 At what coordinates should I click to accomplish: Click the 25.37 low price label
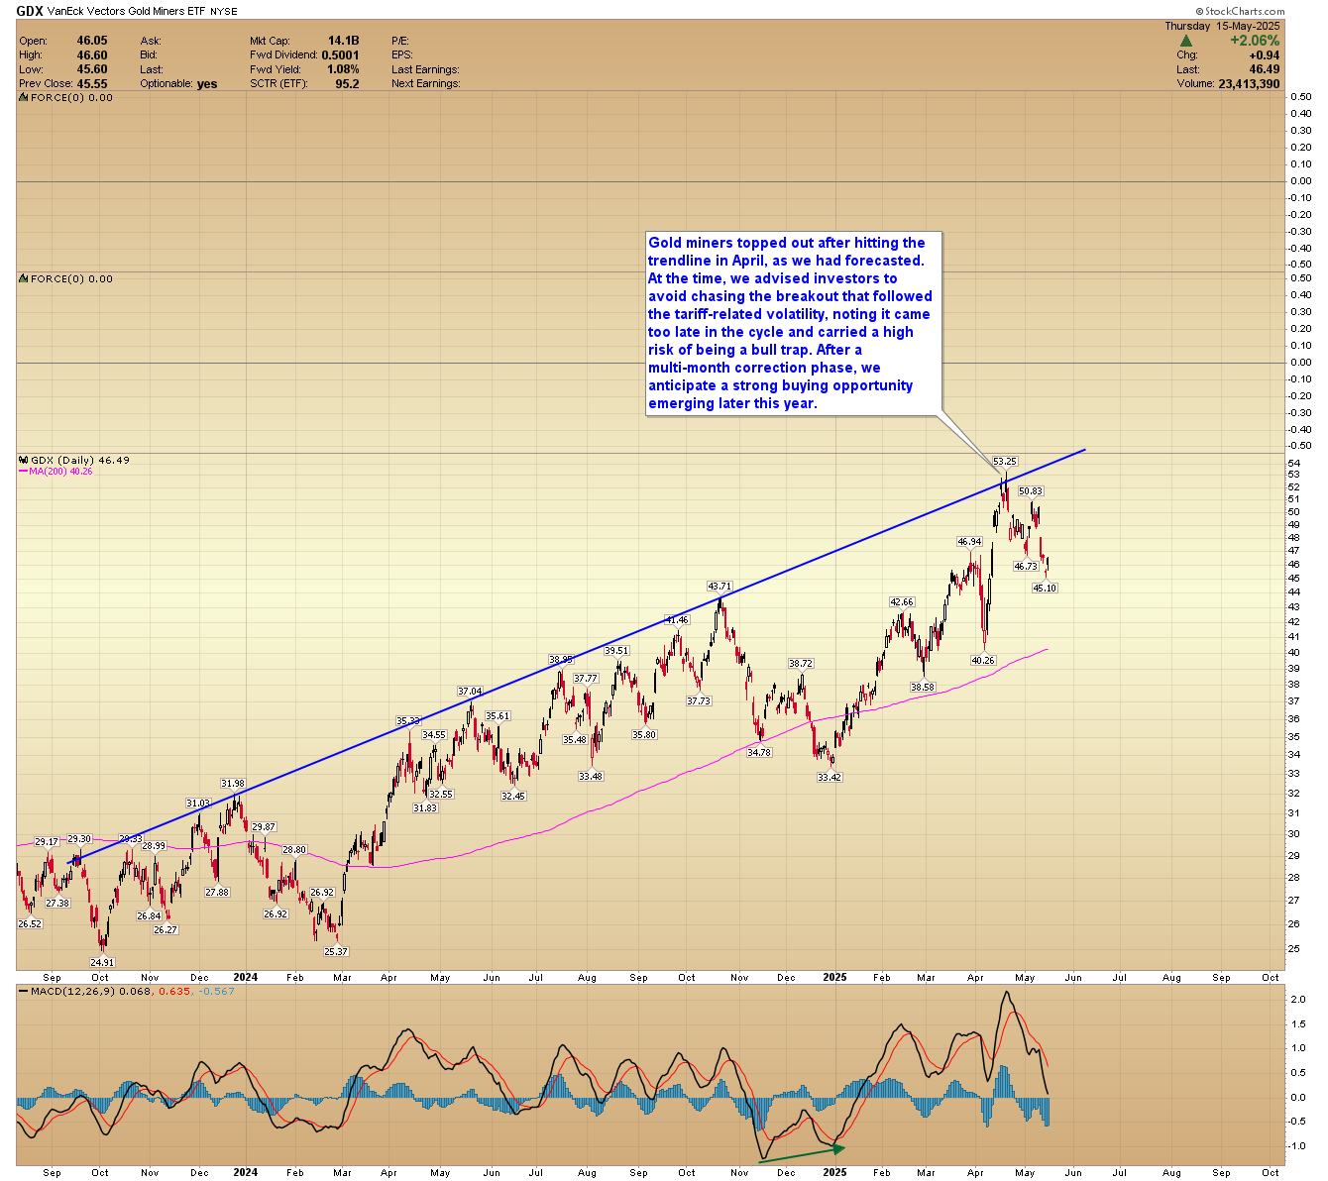pyautogui.click(x=336, y=952)
